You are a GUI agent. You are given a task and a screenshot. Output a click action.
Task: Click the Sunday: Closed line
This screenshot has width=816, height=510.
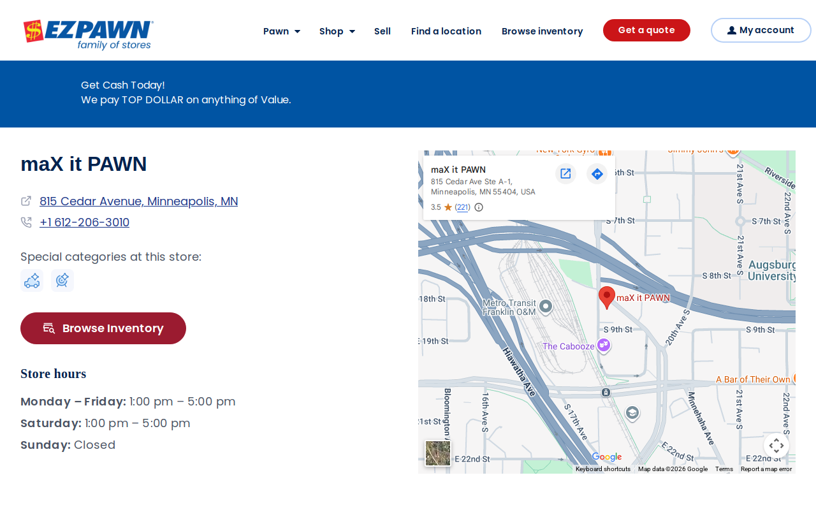point(68,445)
